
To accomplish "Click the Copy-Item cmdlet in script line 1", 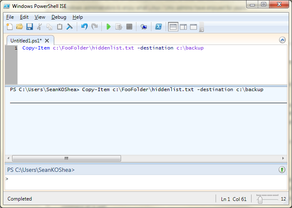I will (x=36, y=48).
